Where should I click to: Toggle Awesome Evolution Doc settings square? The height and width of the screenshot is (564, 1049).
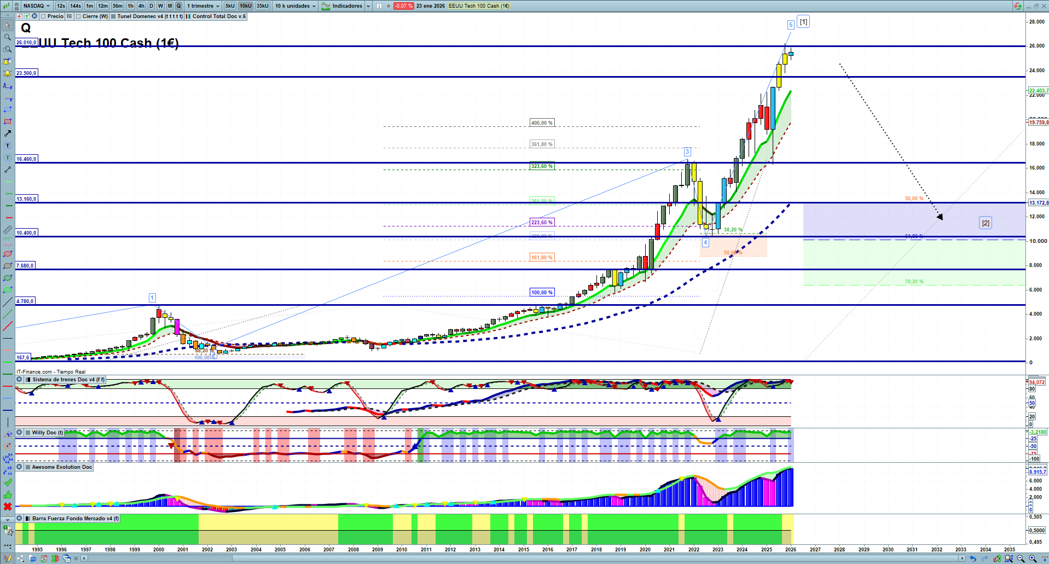(x=28, y=467)
